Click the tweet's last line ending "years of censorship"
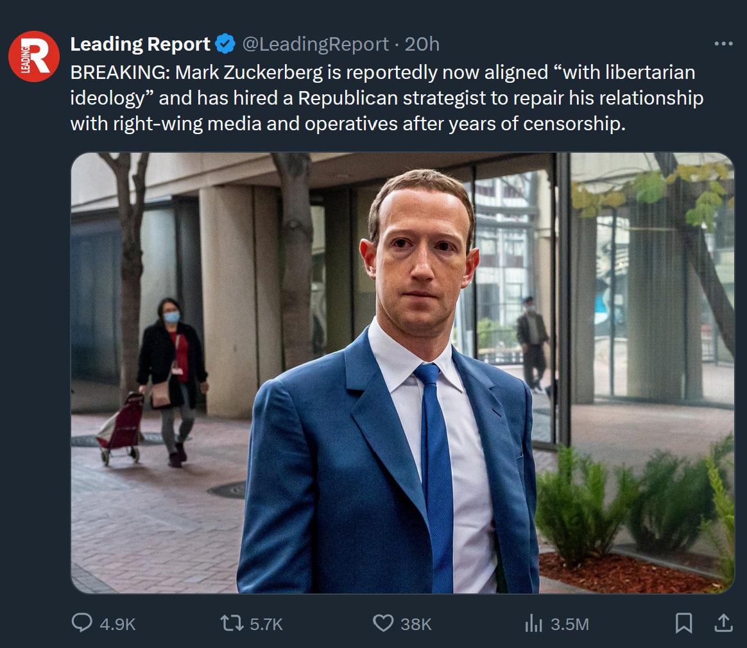The image size is (747, 648). click(x=347, y=124)
